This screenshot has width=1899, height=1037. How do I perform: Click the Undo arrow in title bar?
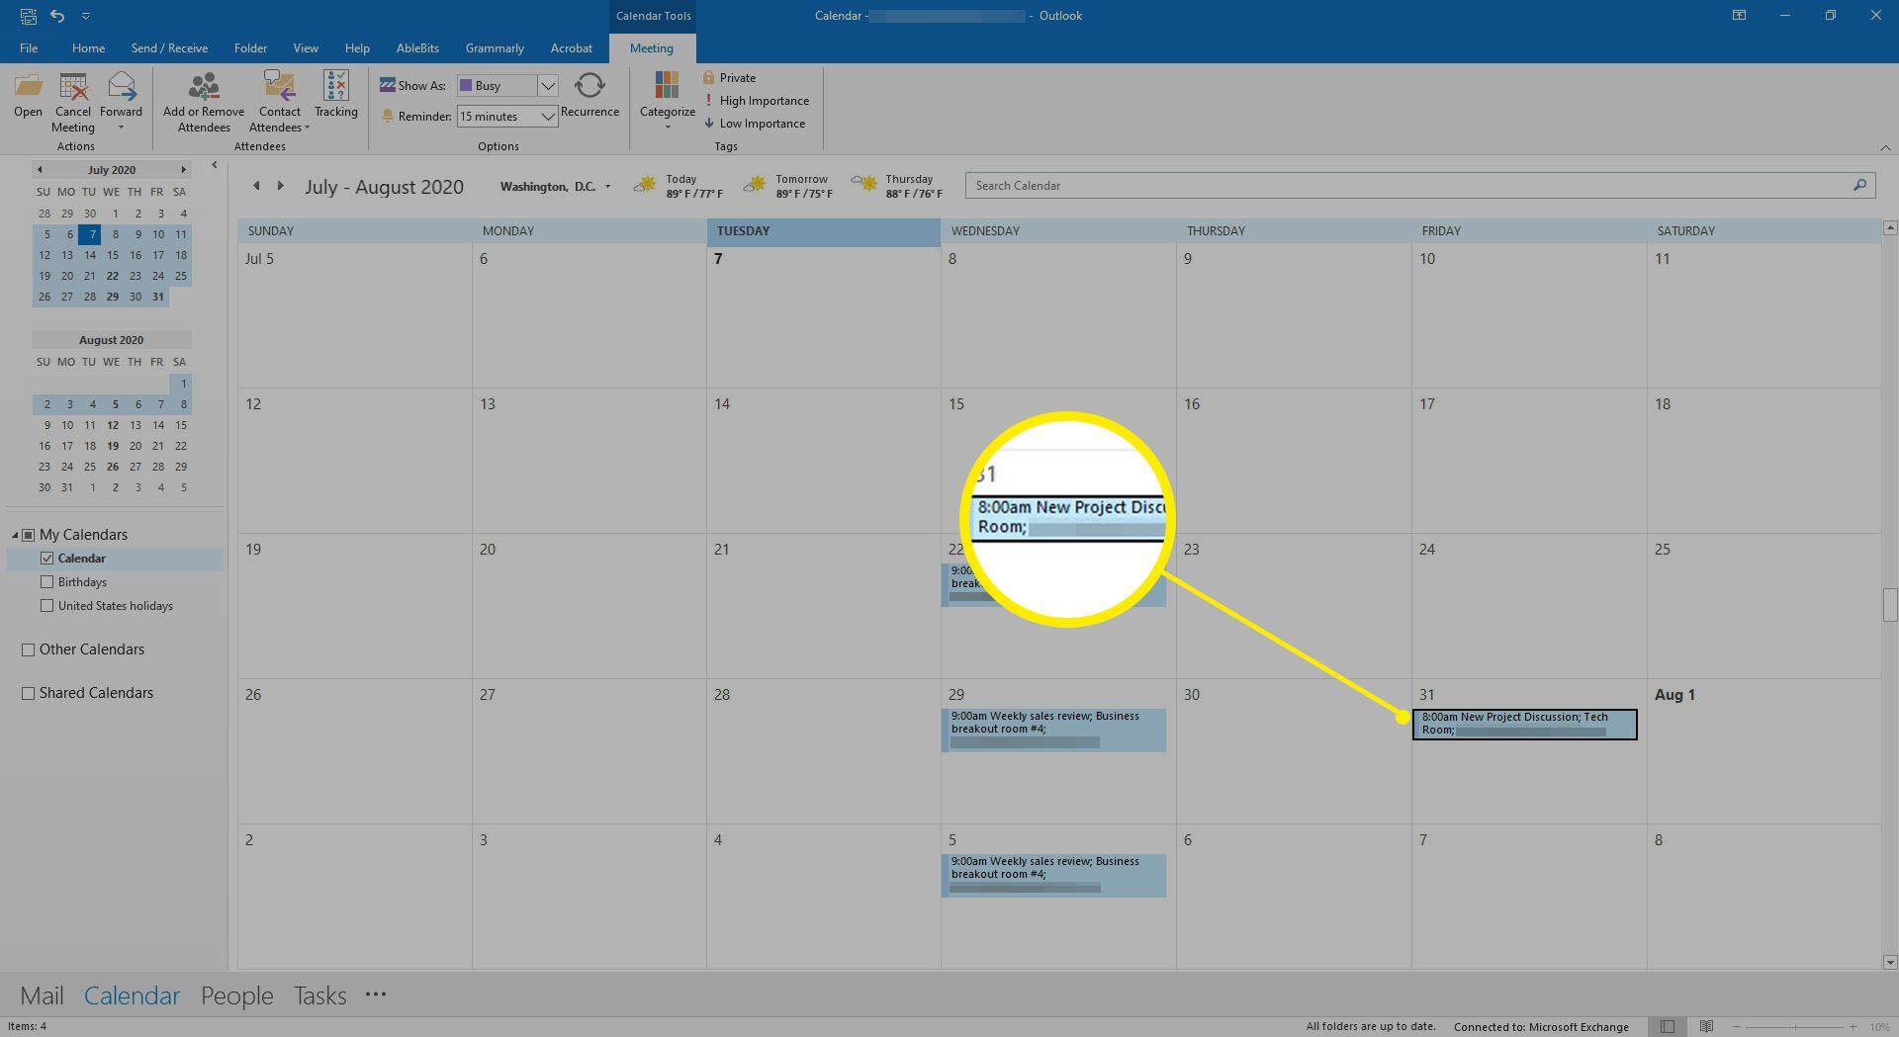(57, 16)
